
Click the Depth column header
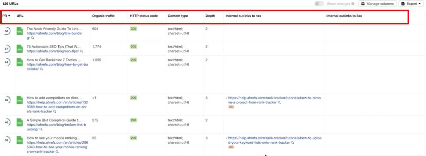coord(210,16)
